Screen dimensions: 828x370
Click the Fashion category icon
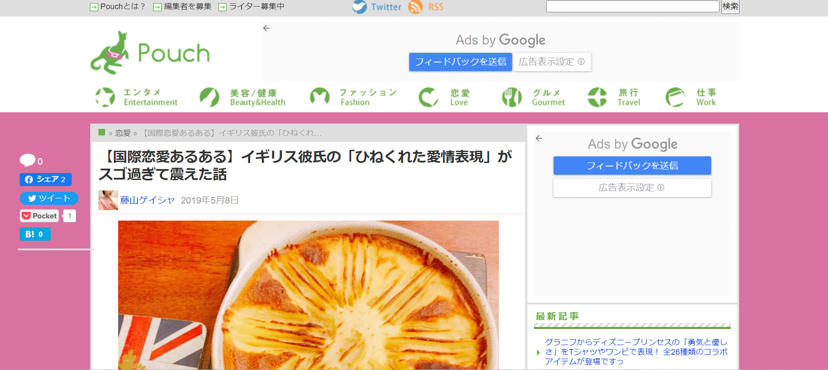pos(319,97)
